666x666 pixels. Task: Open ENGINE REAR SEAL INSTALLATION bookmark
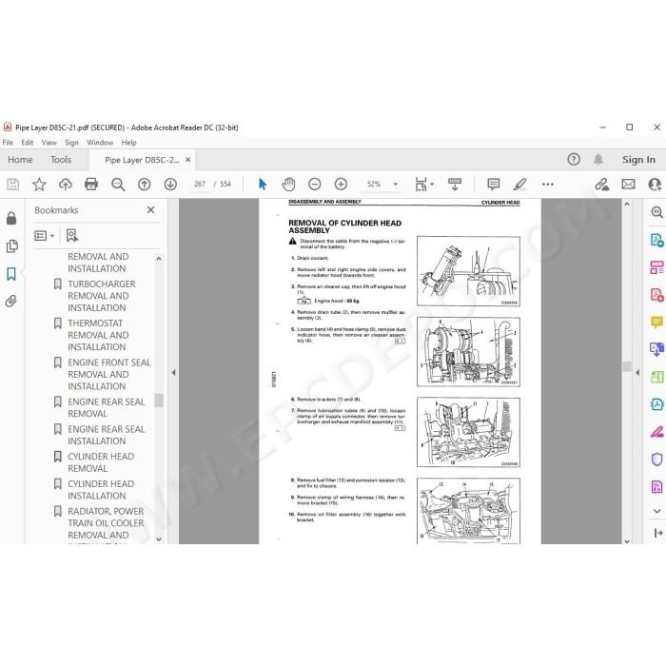(107, 435)
